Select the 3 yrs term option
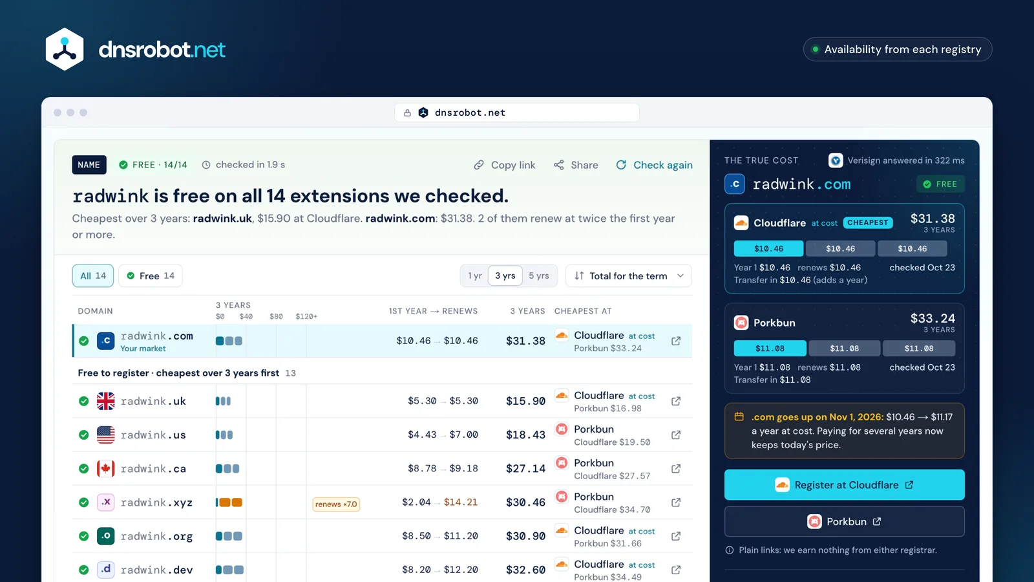The width and height of the screenshot is (1034, 582). click(505, 275)
